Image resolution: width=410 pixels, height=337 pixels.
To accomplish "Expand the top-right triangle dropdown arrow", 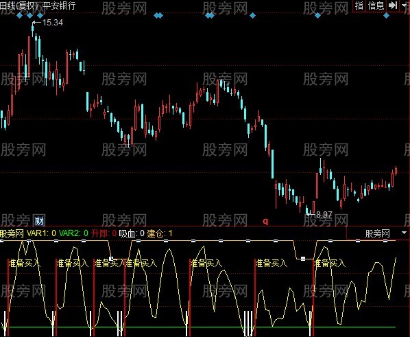I will (405, 5).
